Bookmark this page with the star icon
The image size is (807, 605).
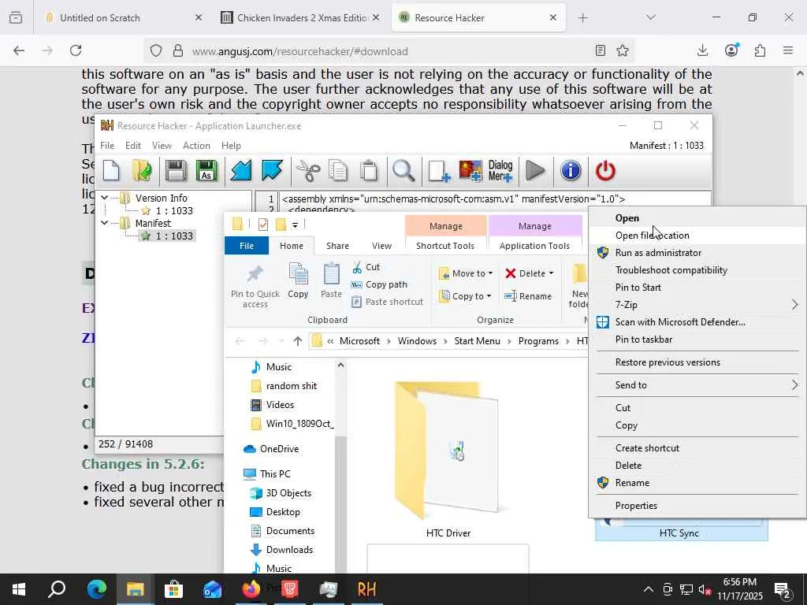point(623,50)
